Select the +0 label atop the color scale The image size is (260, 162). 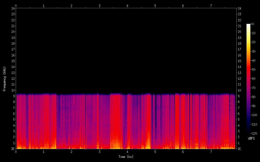coord(252,24)
